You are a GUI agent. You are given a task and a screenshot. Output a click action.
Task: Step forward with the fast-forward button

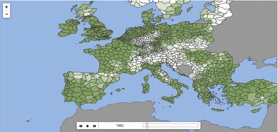(x=95, y=126)
